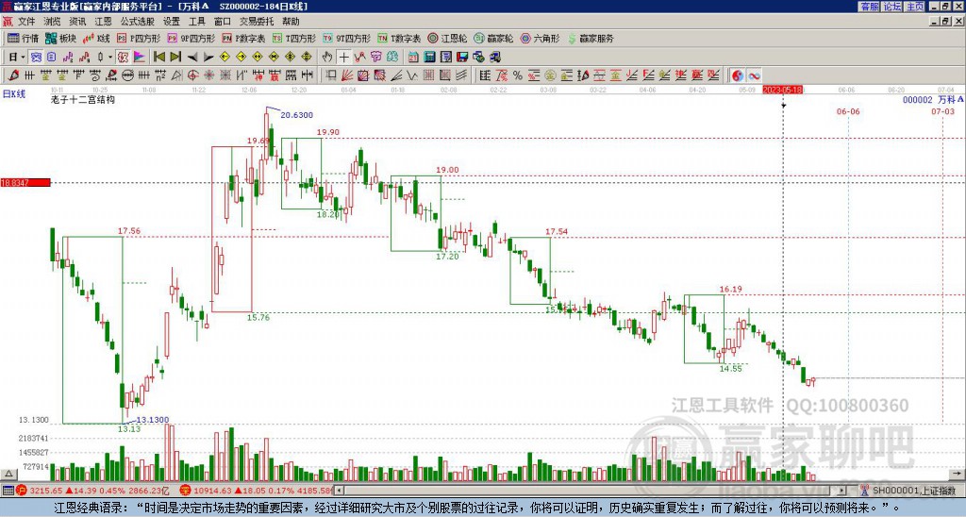Open the 9P四方形 tool
Screen dimensions: 966x517
pyautogui.click(x=191, y=38)
